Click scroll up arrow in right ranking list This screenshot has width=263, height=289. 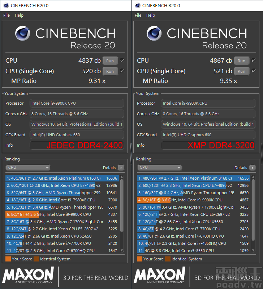[x=253, y=177]
